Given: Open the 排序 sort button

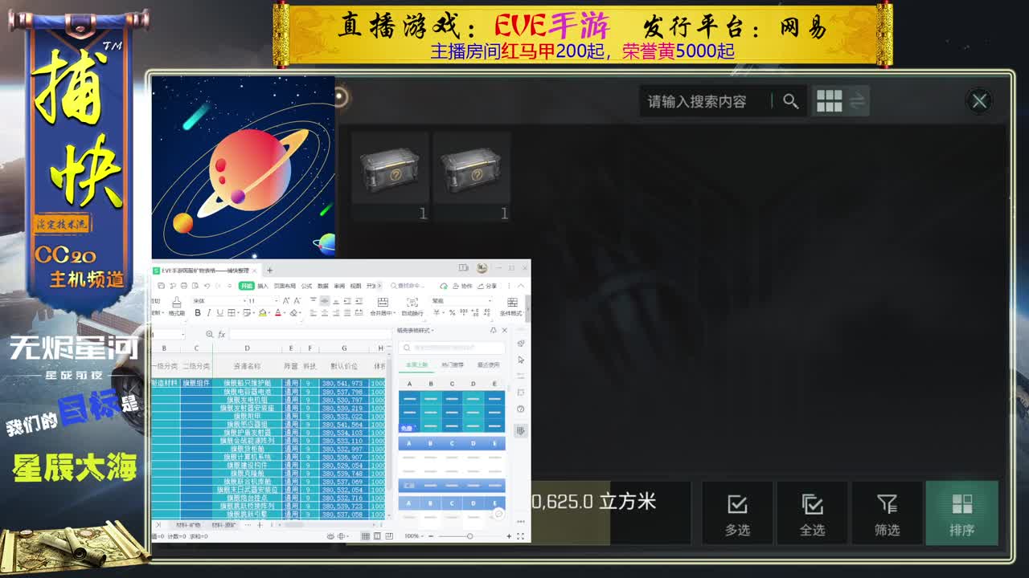Looking at the screenshot, I should pyautogui.click(x=961, y=513).
